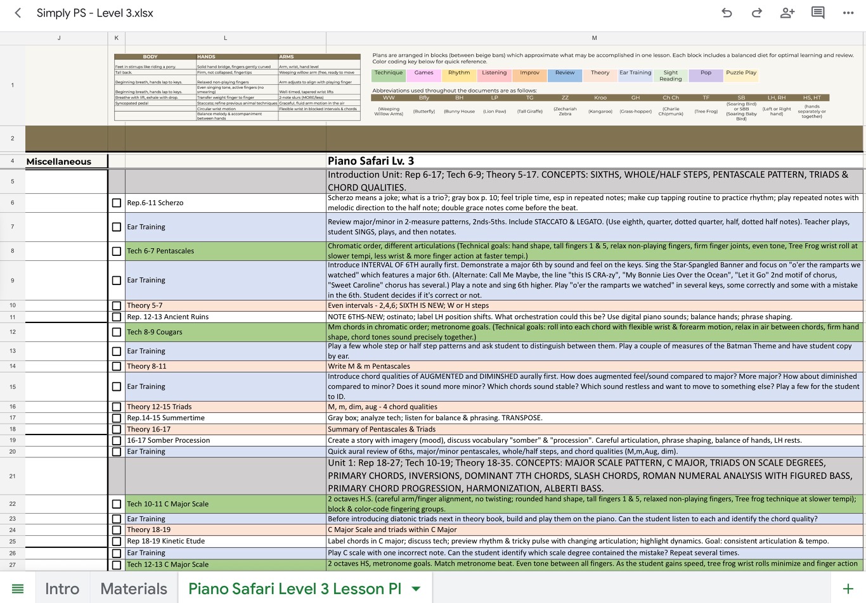Tick the 16-17 Somber Procession checkbox
The image size is (866, 603).
pos(117,440)
